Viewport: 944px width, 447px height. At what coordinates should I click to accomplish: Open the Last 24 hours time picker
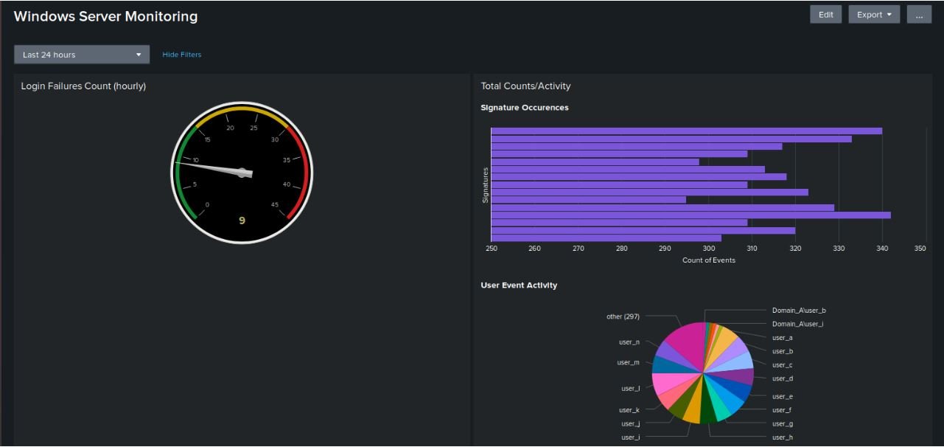click(x=82, y=55)
